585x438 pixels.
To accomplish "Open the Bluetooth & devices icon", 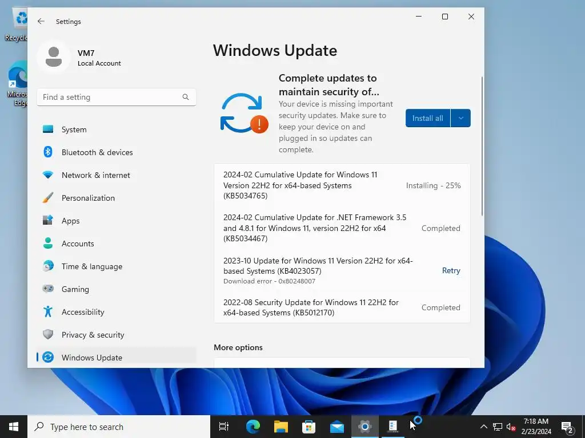I will pos(48,152).
